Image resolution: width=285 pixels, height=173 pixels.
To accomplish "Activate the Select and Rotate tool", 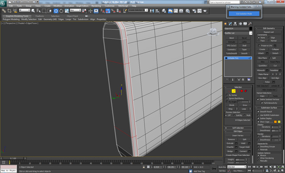I will (x=61, y=11).
